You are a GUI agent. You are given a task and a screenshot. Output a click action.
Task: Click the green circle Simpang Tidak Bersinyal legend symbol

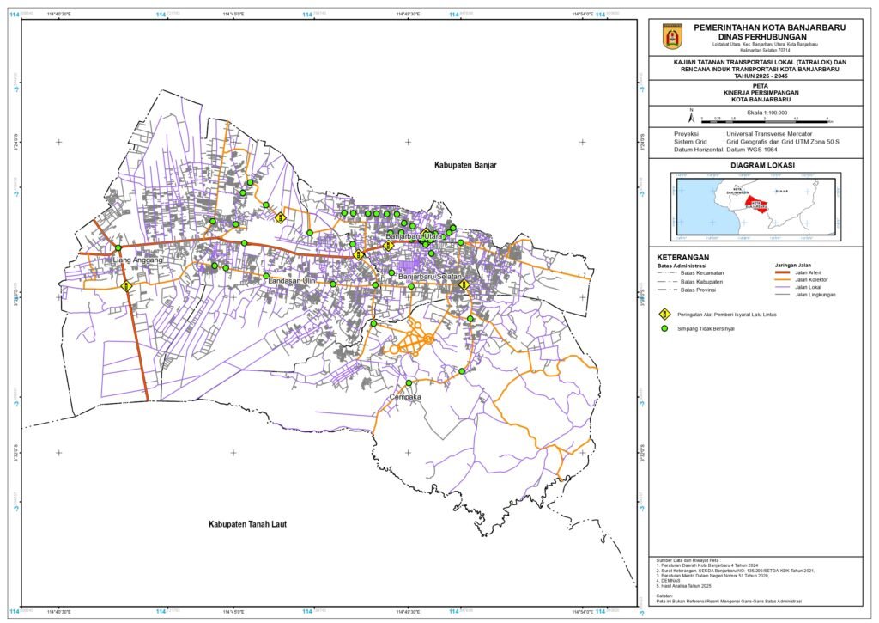(665, 329)
